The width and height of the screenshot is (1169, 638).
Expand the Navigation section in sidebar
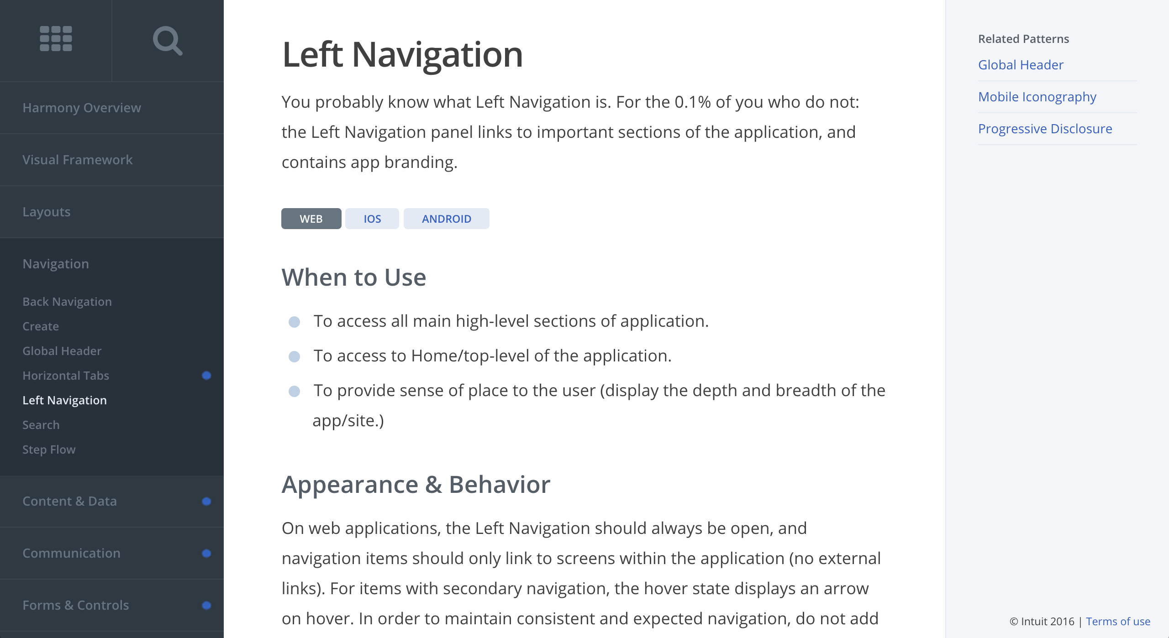click(56, 263)
